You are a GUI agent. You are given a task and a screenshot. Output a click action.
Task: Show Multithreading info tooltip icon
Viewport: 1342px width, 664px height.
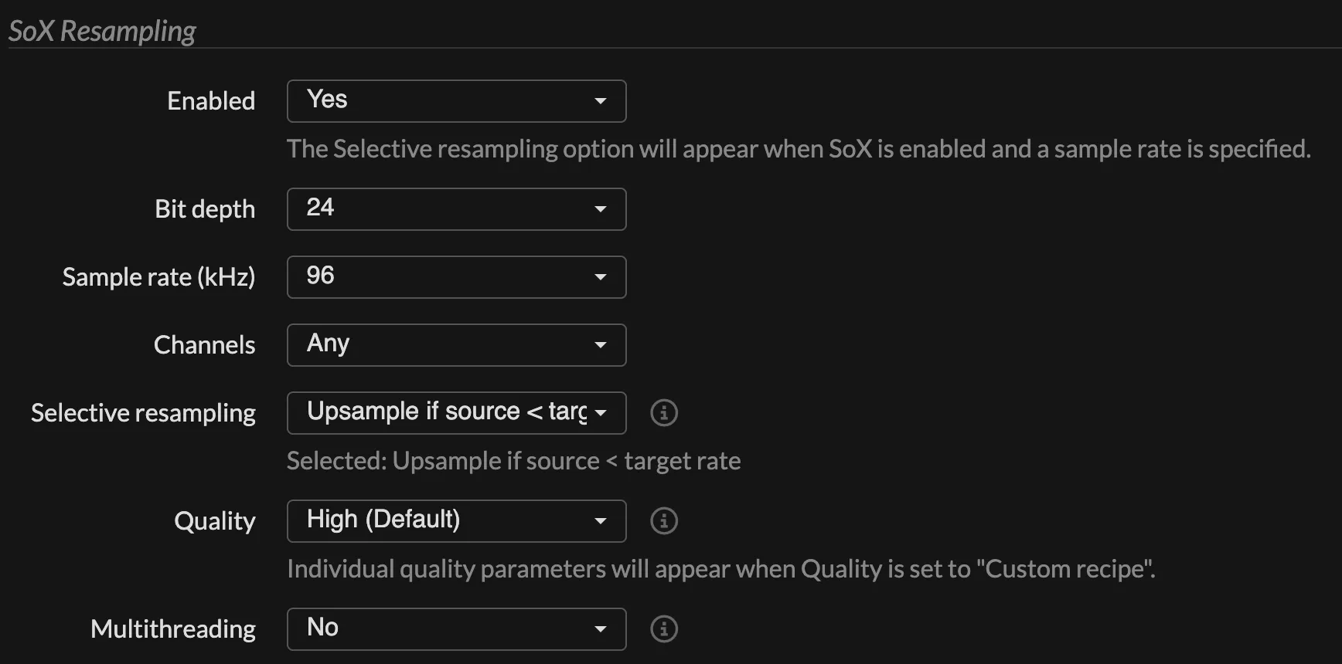pyautogui.click(x=663, y=629)
